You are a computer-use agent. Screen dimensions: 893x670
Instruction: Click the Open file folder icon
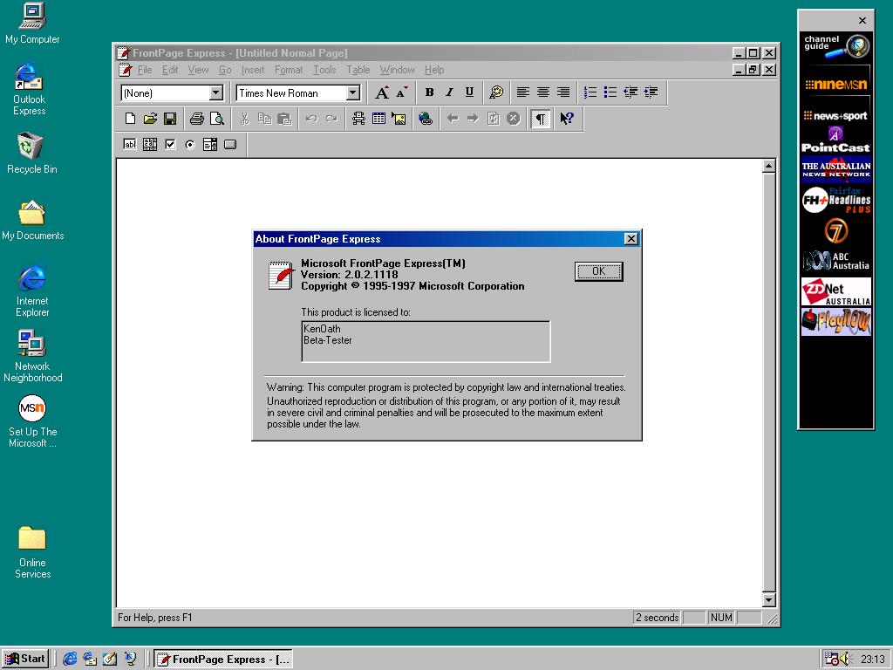pos(150,119)
